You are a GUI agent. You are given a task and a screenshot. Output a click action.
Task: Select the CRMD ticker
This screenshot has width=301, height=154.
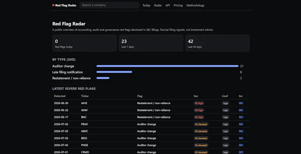point(85,152)
